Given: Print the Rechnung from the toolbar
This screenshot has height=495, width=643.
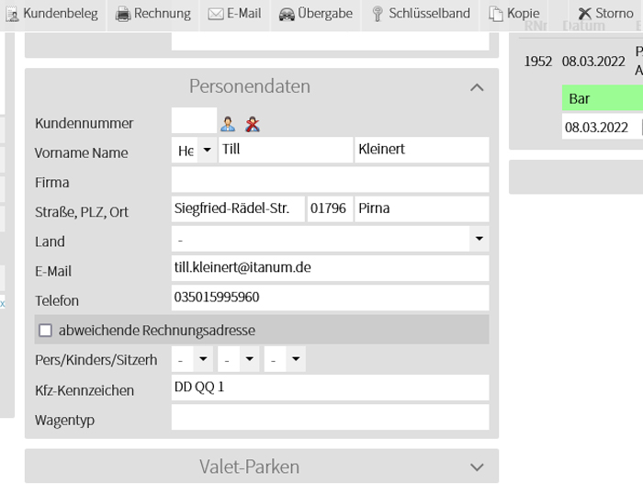Looking at the screenshot, I should (153, 14).
